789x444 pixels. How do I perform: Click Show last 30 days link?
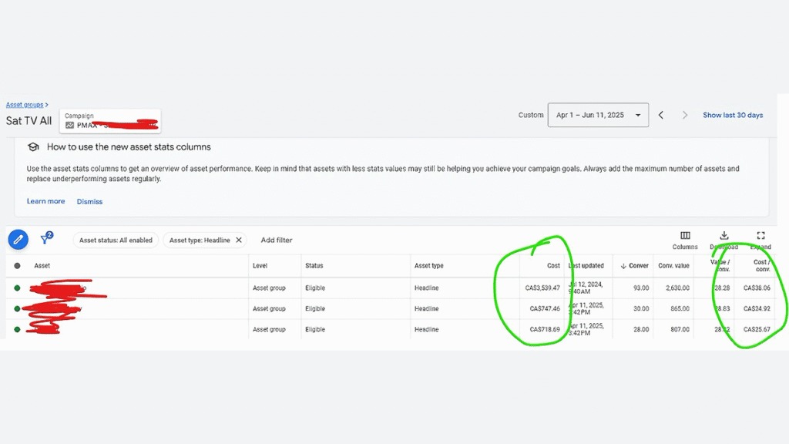(x=733, y=116)
